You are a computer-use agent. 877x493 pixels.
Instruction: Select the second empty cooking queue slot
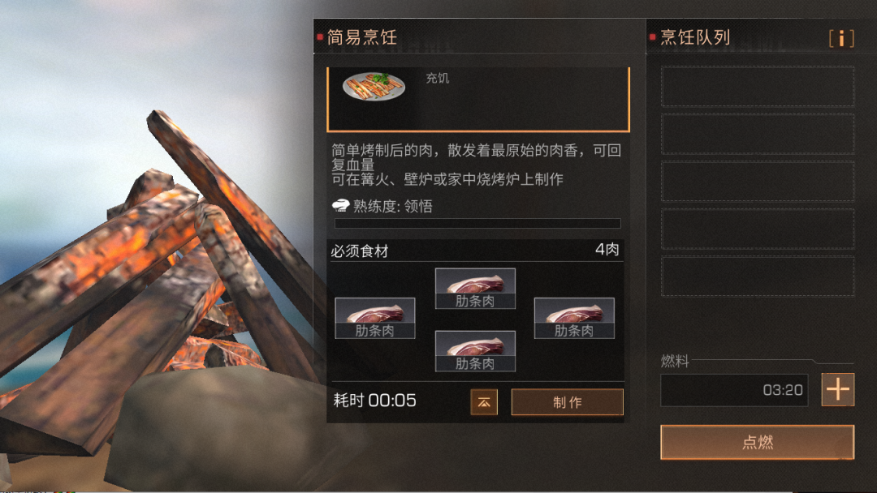click(x=758, y=134)
